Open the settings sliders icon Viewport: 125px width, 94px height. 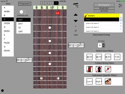(x=120, y=6)
